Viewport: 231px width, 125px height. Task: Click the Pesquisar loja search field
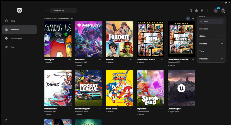pyautogui.click(x=63, y=11)
